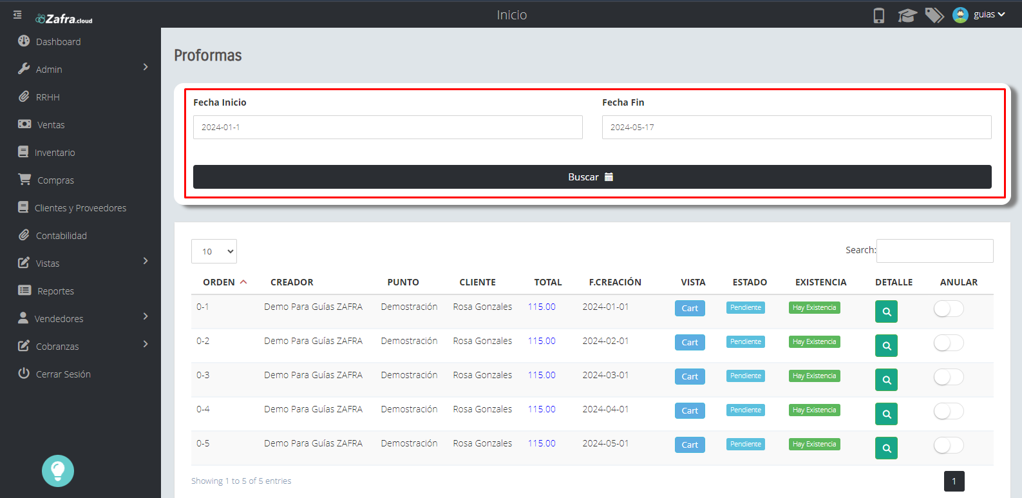Click Cart button for order 0-3

690,377
